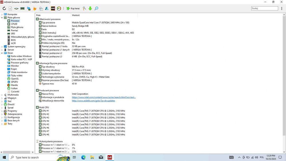
Task: Click the Zabezpieczenia shield icon
Action: click(5, 114)
